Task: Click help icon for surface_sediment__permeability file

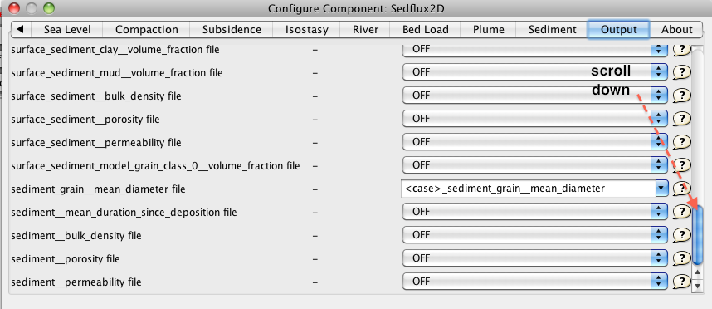Action: tap(681, 142)
